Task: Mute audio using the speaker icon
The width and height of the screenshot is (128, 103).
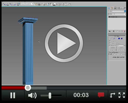Action: [x=32, y=95]
